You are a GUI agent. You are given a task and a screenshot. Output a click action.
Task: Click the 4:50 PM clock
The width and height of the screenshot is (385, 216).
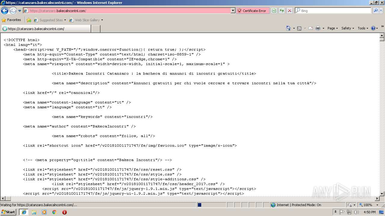click(x=370, y=212)
